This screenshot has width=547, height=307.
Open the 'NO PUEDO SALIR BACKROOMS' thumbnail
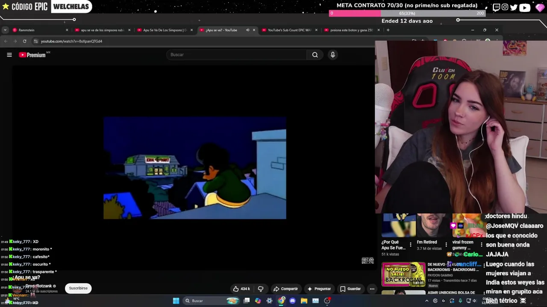(403, 274)
